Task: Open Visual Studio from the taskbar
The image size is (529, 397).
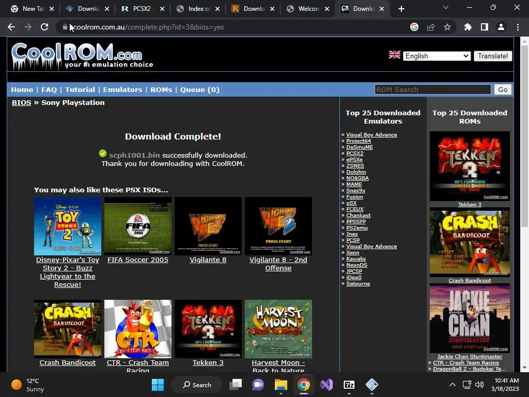Action: [326, 385]
